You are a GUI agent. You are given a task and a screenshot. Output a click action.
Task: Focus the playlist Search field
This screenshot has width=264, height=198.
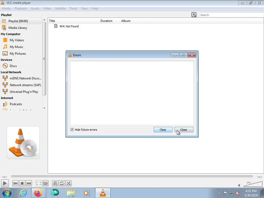tap(232, 15)
